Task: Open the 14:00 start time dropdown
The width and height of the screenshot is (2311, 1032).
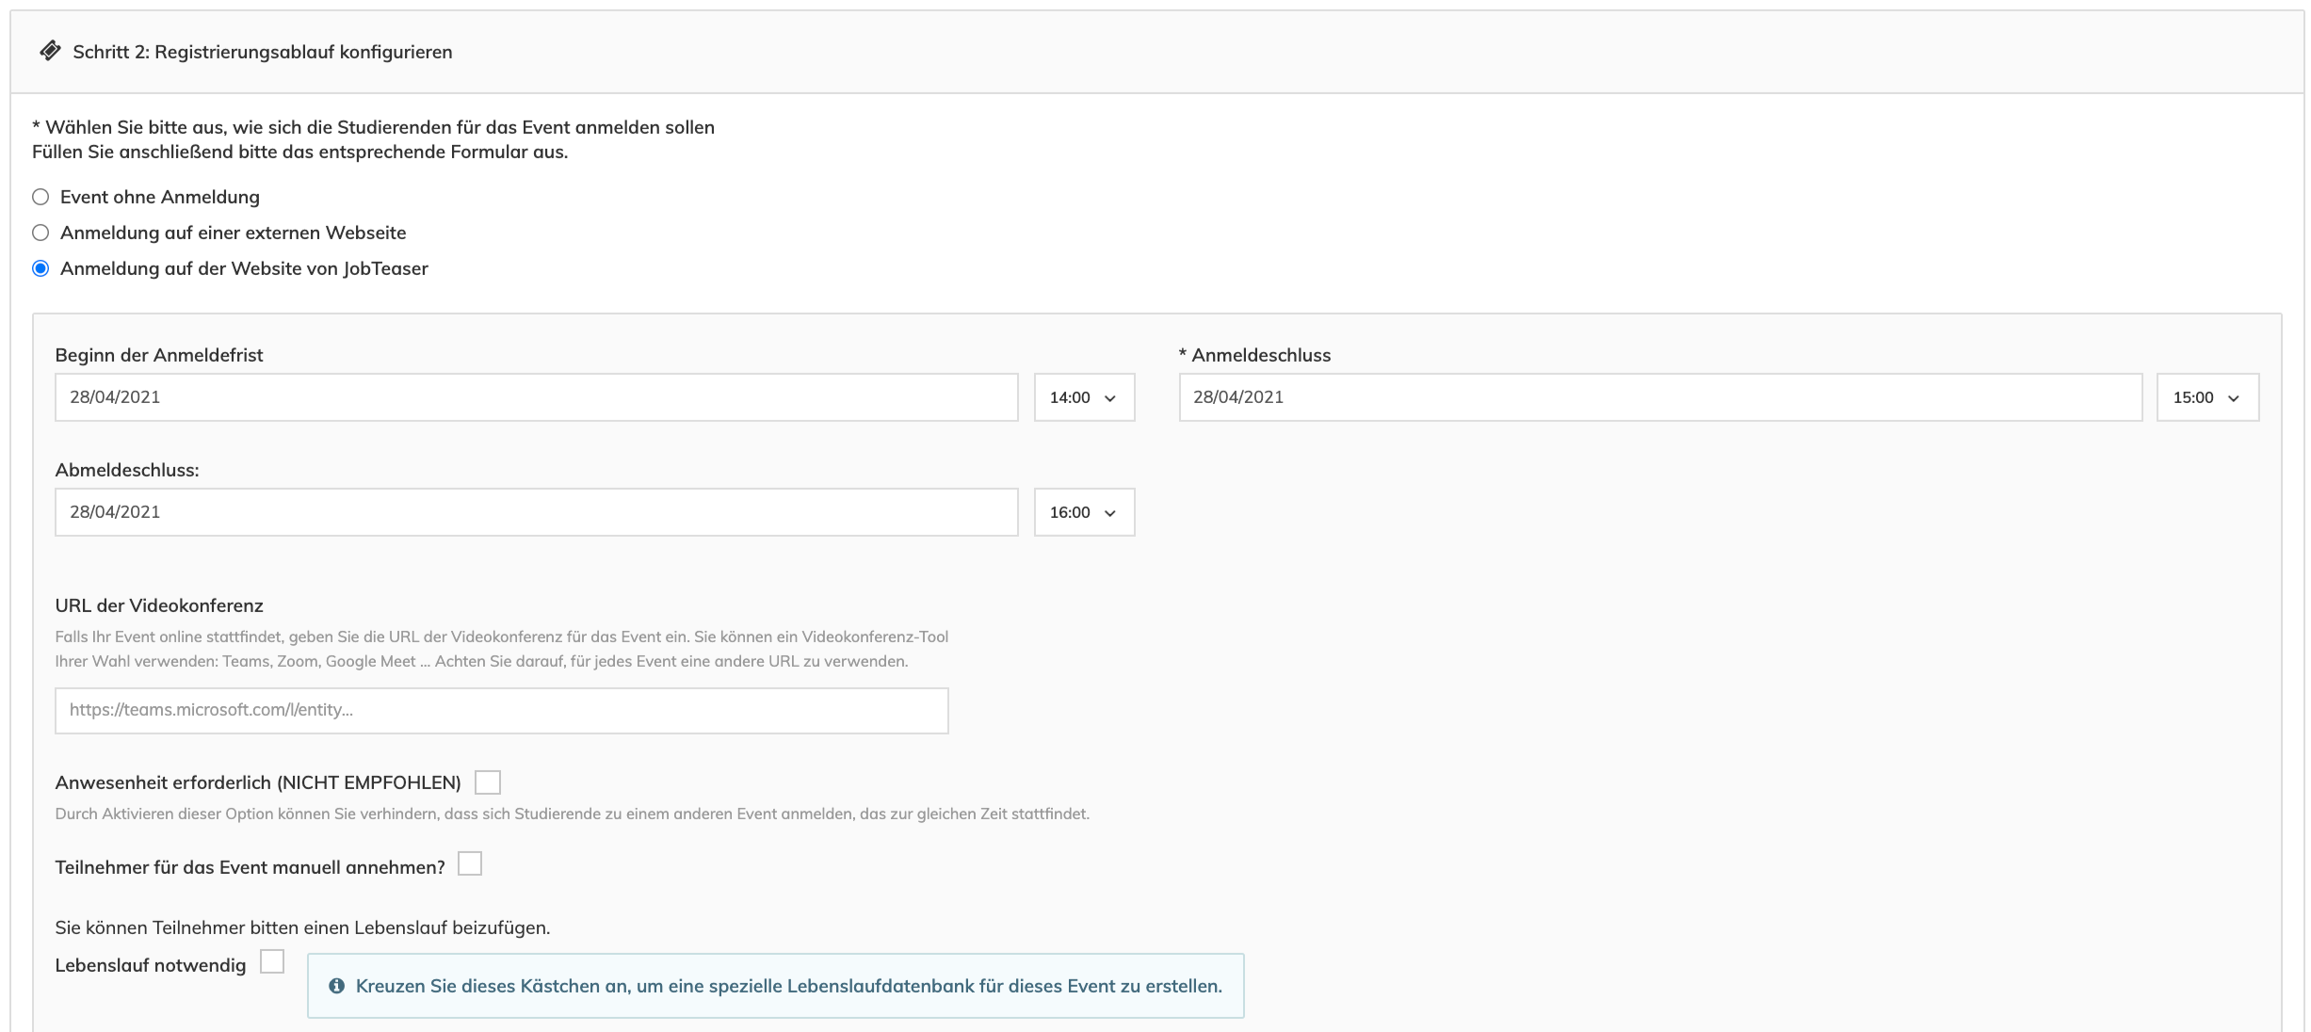Action: pyautogui.click(x=1083, y=397)
